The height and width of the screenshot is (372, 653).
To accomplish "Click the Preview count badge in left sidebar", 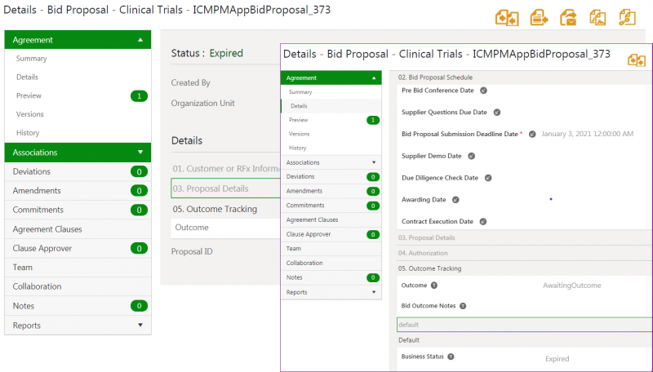I will [139, 96].
